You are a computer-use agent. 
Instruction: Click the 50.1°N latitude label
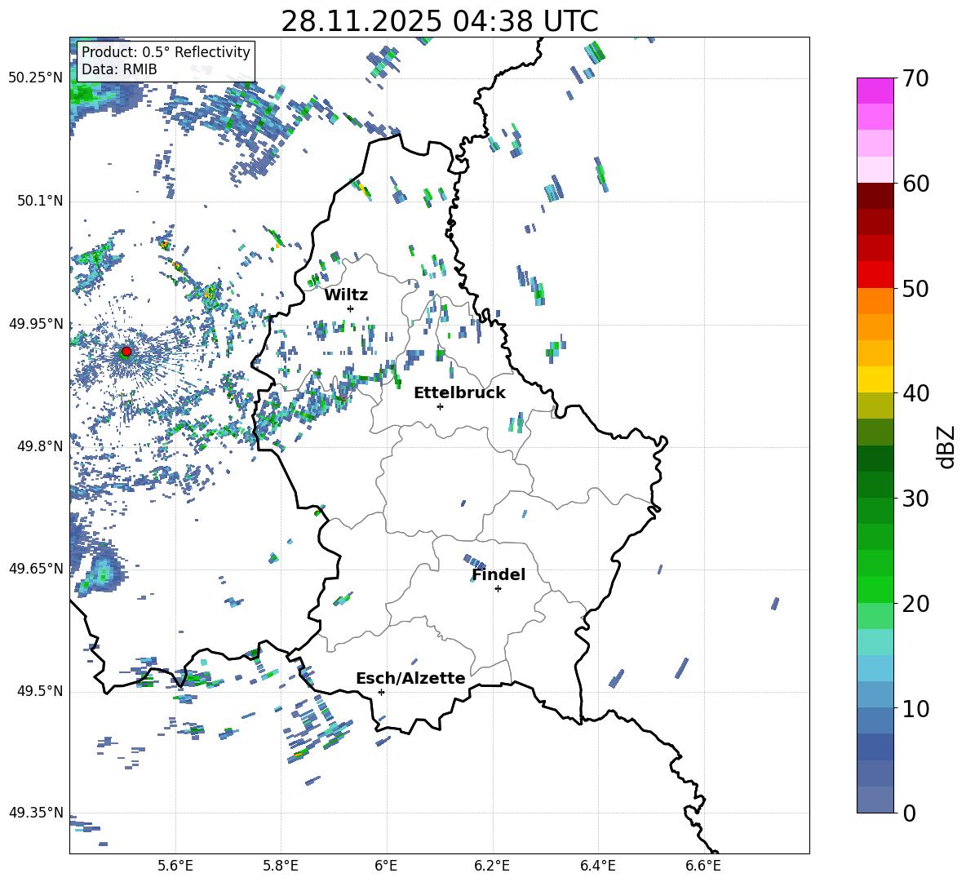tap(40, 202)
